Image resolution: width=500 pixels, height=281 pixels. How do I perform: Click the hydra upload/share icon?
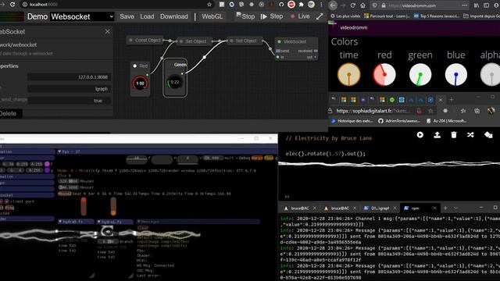tap(437, 135)
